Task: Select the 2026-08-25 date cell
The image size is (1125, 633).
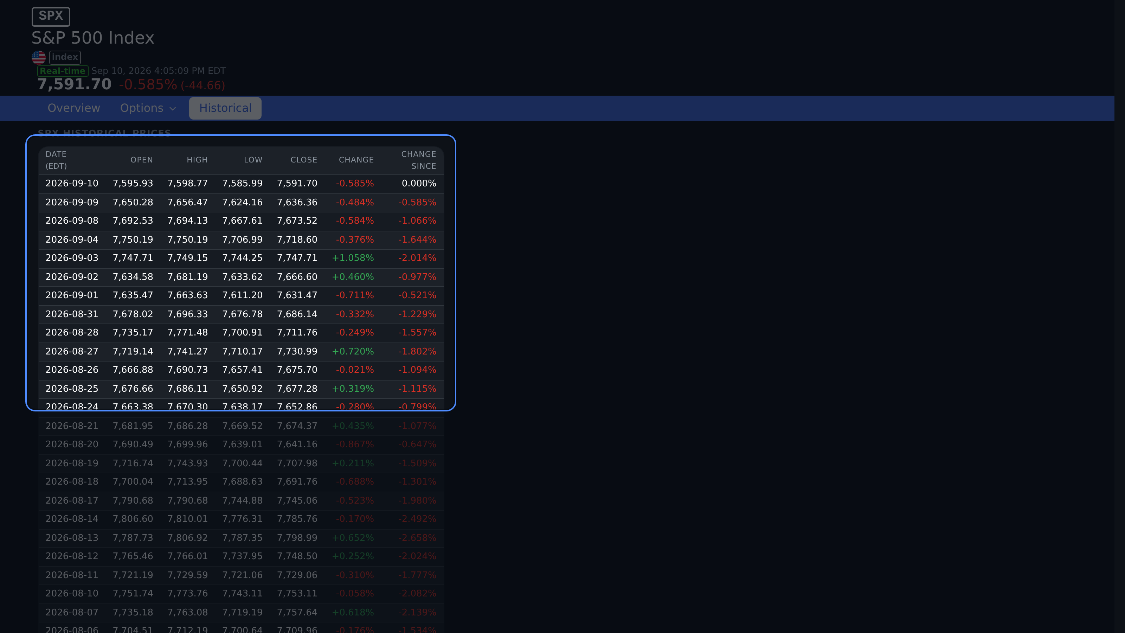Action: pyautogui.click(x=72, y=388)
